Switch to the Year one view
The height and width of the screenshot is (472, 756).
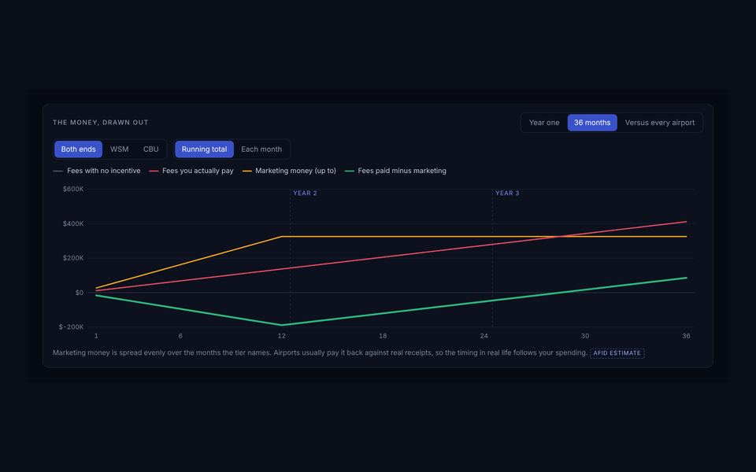click(x=544, y=123)
